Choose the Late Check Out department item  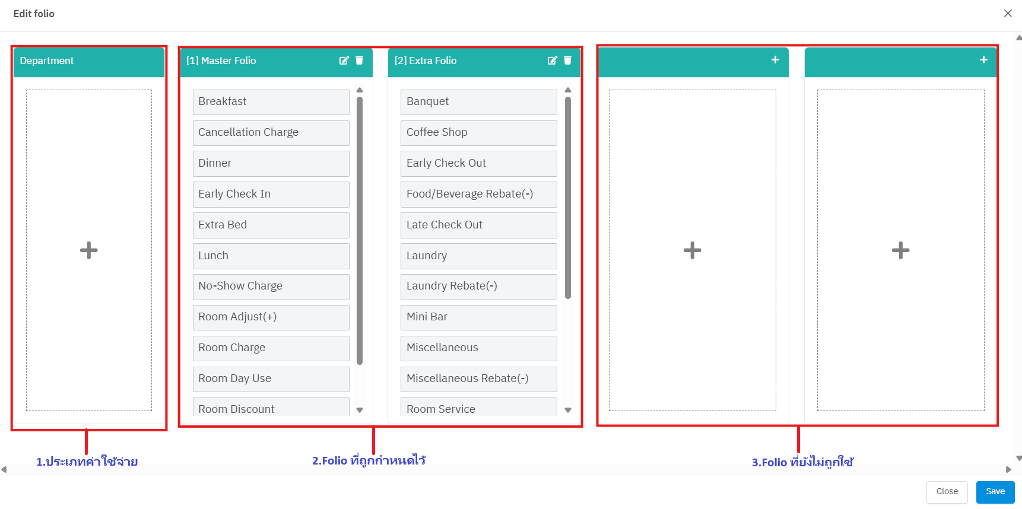click(478, 225)
